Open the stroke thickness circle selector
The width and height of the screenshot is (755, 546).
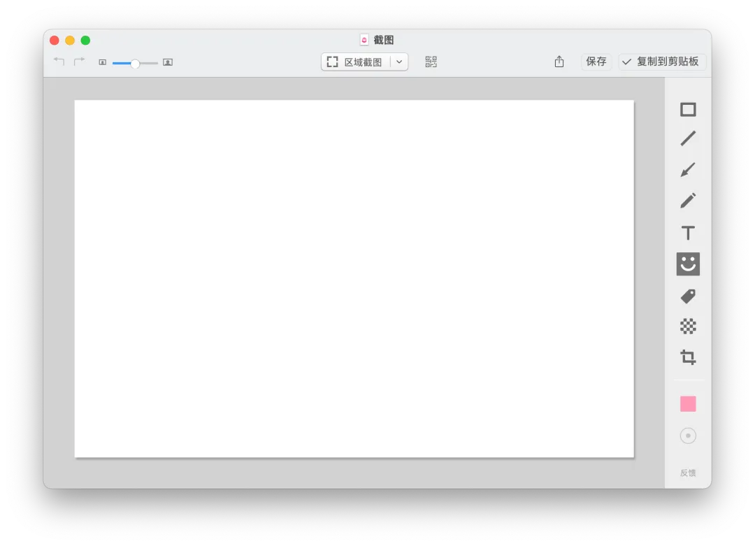click(x=688, y=436)
